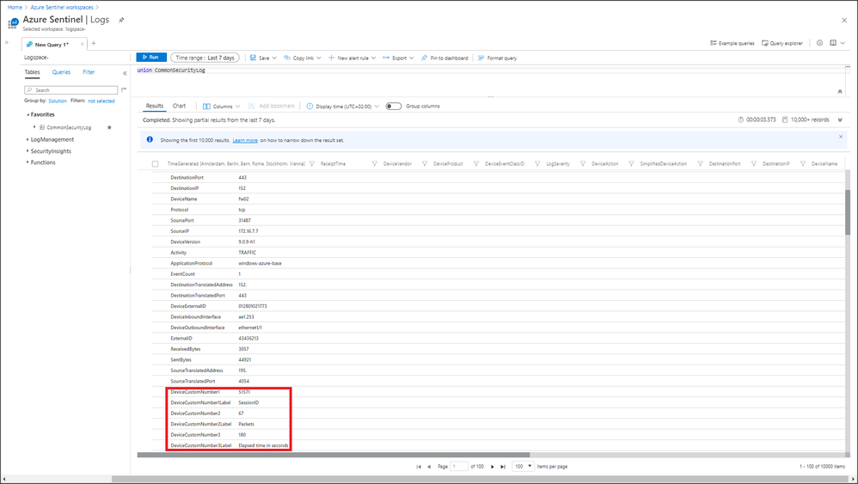Click the Learn more link
This screenshot has height=484, width=858.
pos(245,140)
